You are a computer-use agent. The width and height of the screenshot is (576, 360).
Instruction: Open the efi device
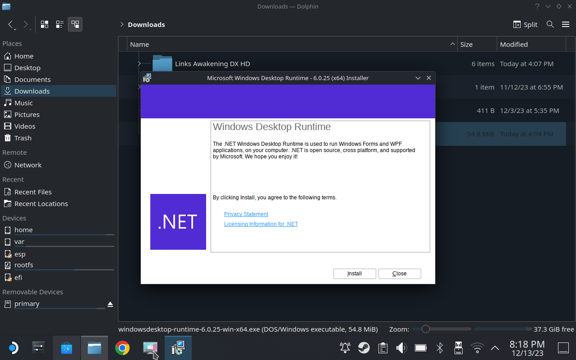tap(58, 278)
